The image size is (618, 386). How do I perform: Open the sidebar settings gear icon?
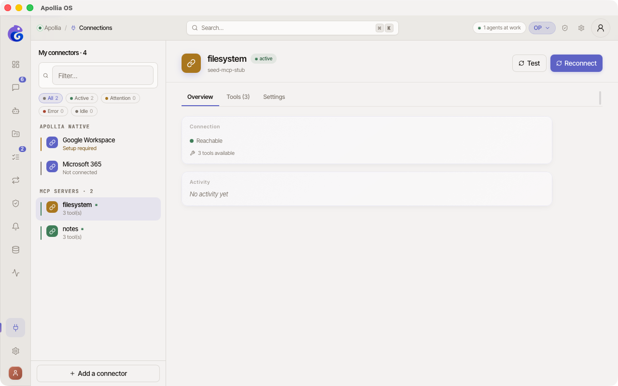(15, 351)
